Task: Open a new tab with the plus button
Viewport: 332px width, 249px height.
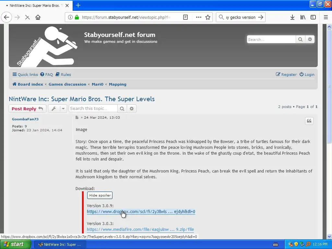Action: coord(78,5)
